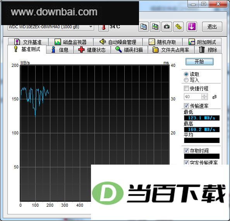This screenshot has width=230, height=221.
Task: Click the magnifier error scan icon
Action: pyautogui.click(x=118, y=49)
